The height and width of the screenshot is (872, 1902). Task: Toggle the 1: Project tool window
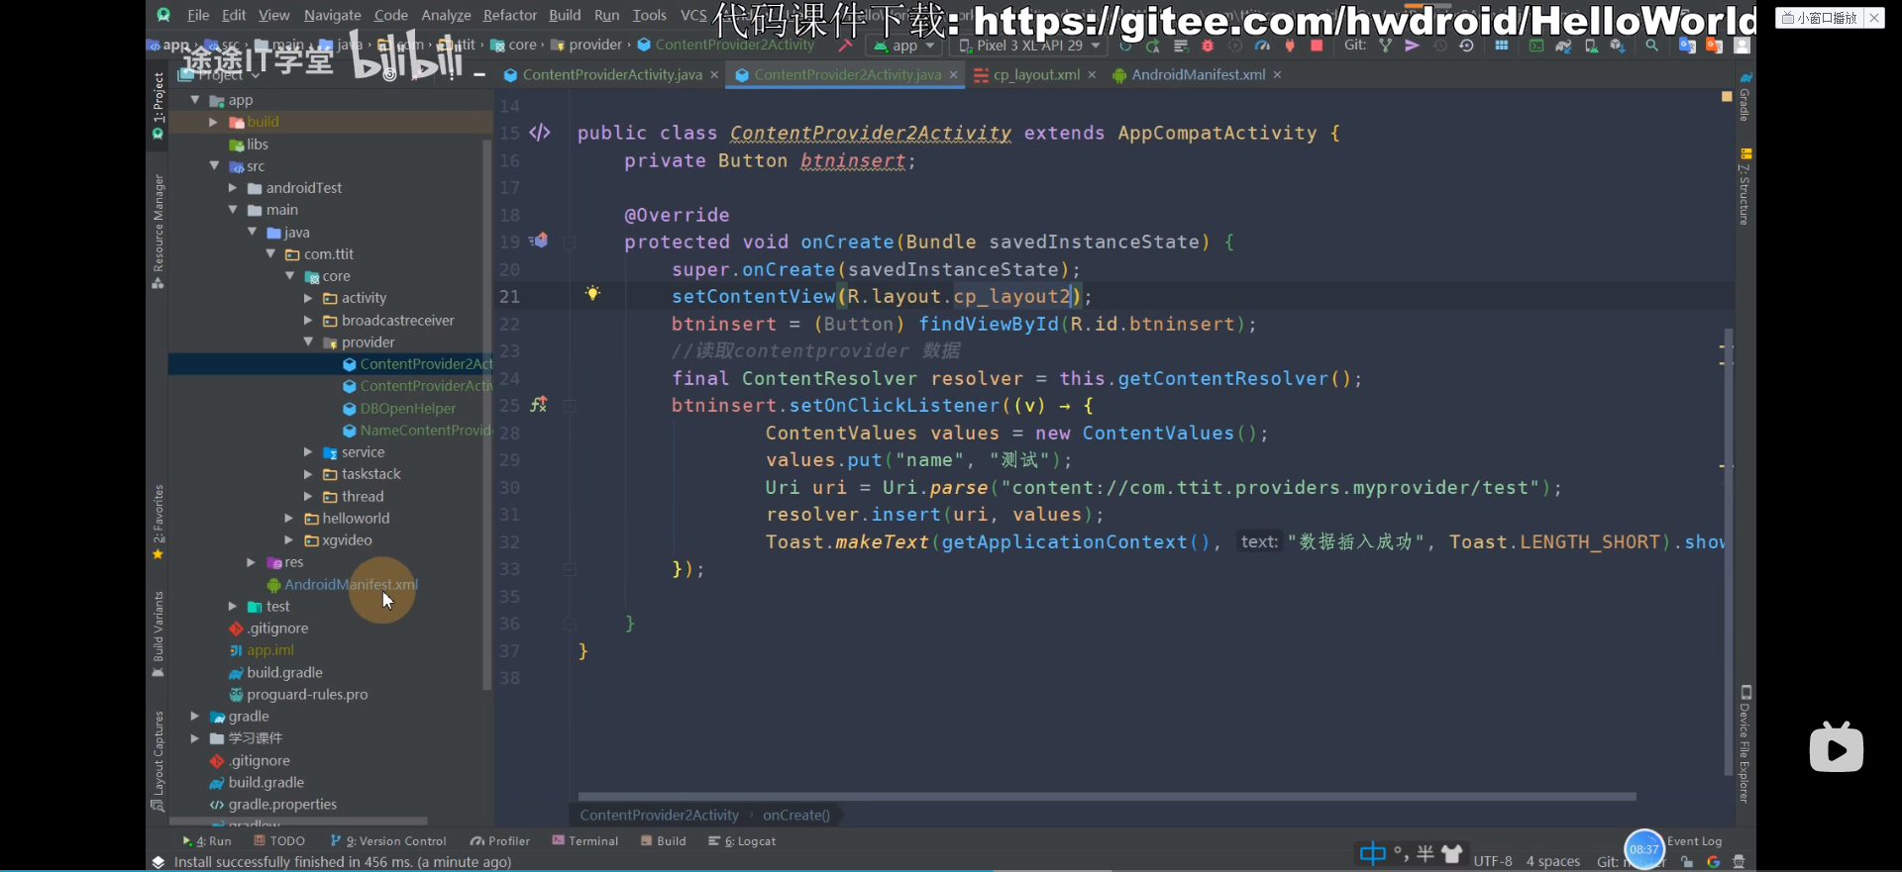[158, 104]
